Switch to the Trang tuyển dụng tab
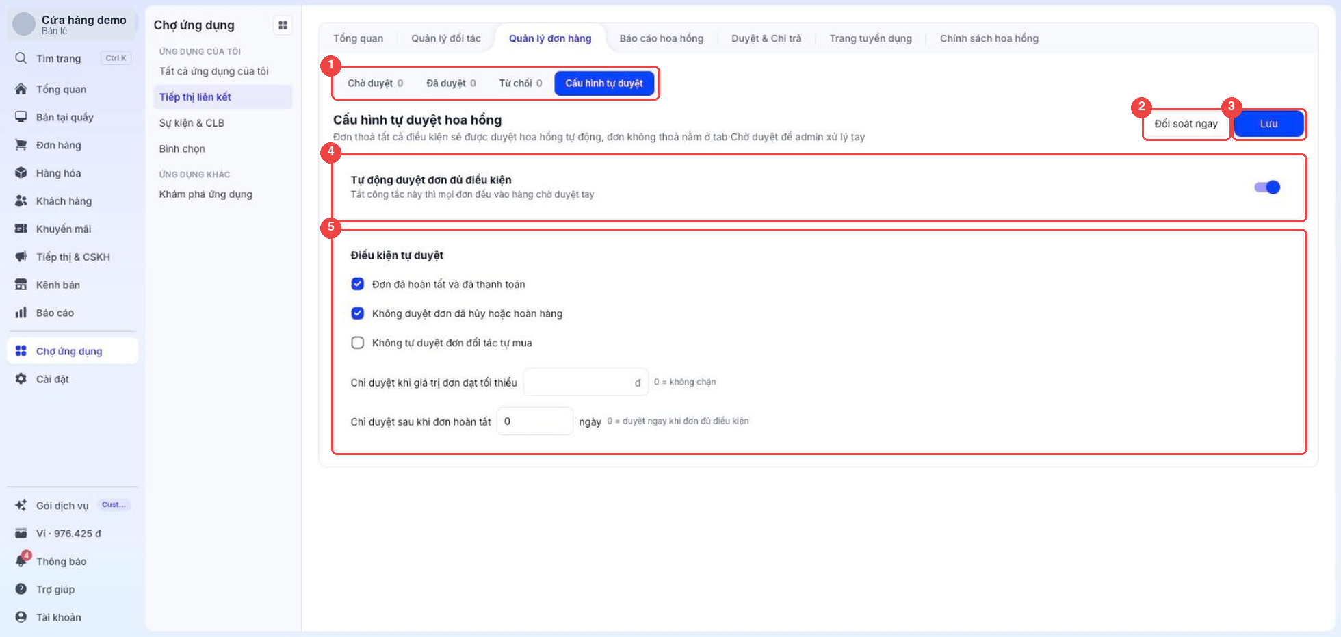The width and height of the screenshot is (1341, 637). [870, 38]
